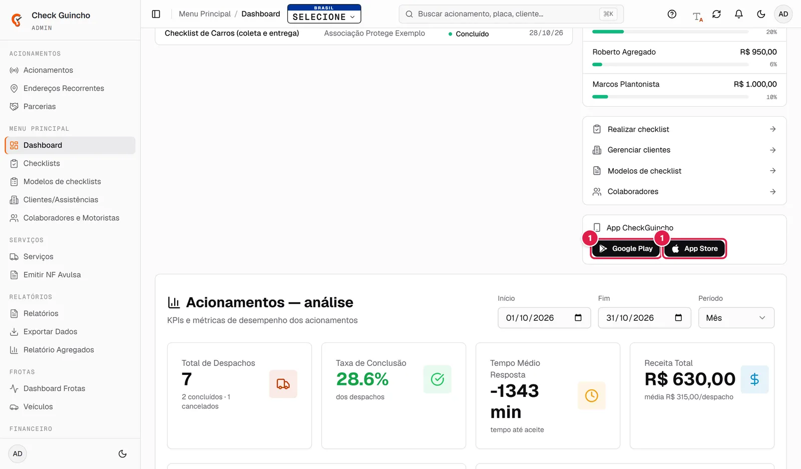Click Roberto Agregado progress bar
Screen dimensions: 801x469
(x=670, y=65)
